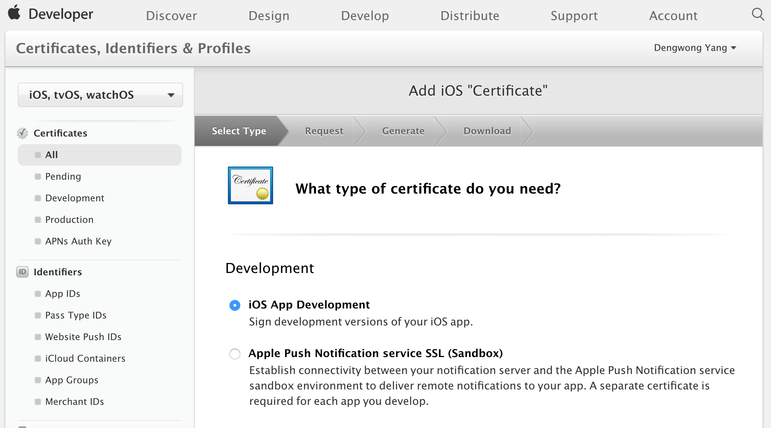Open the Develop menu
This screenshot has width=771, height=428.
pos(365,15)
